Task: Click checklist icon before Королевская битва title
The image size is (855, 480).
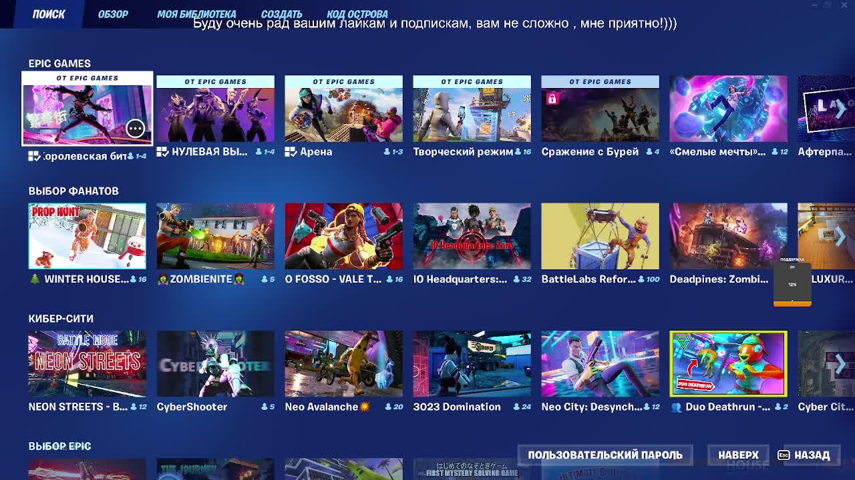Action: point(34,156)
